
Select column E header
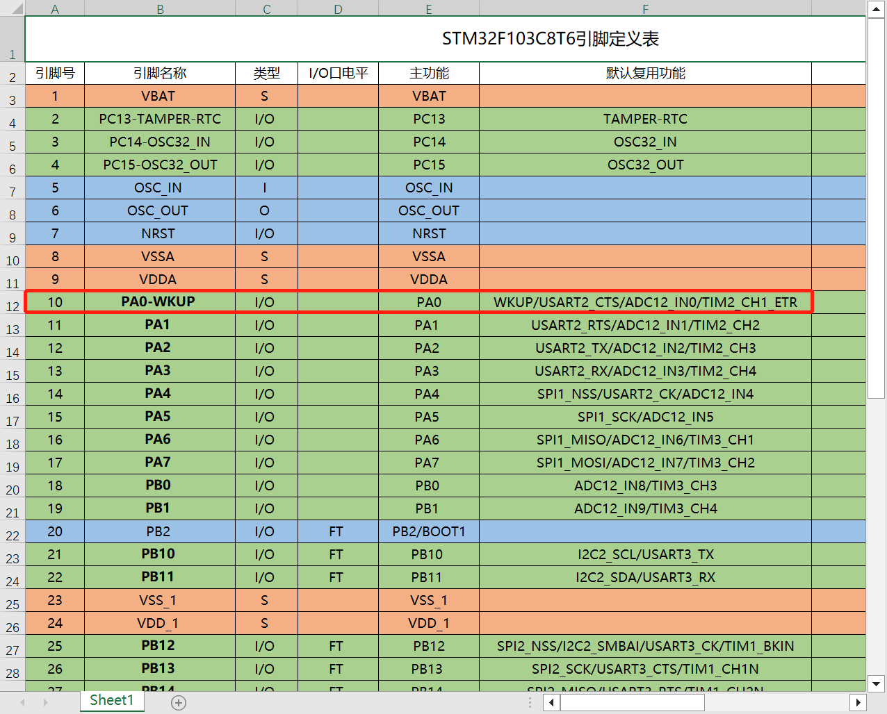(429, 9)
